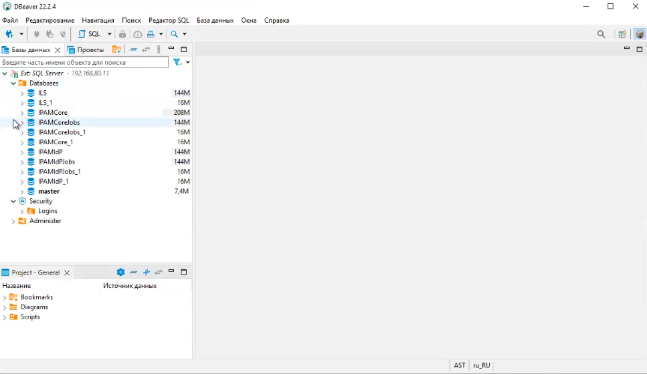Click the padlock transaction mode icon

tap(122, 34)
